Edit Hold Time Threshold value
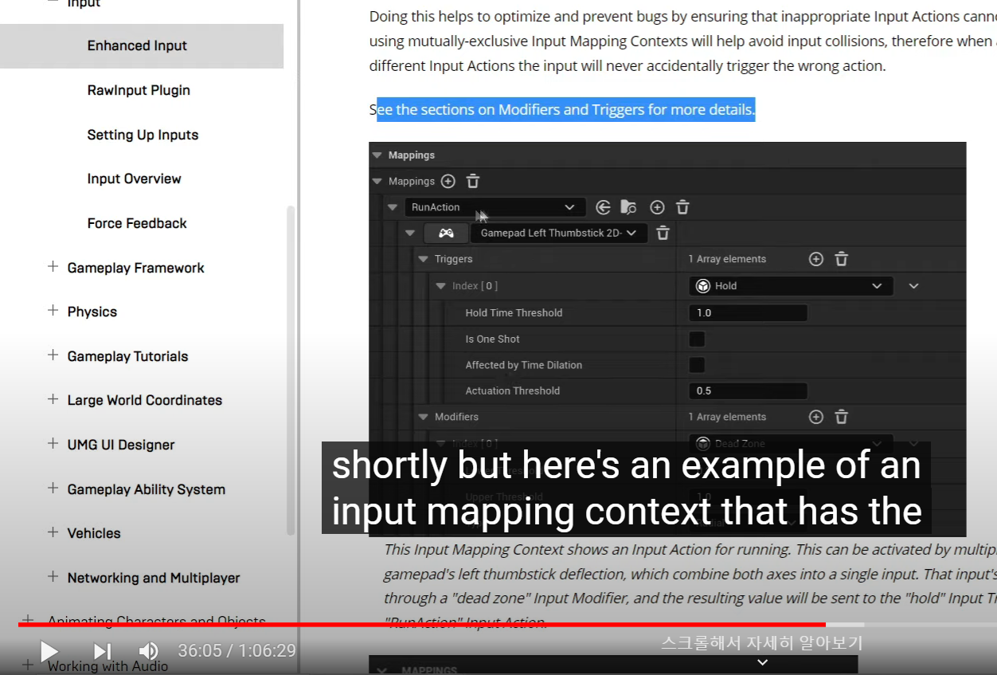Viewport: 997px width, 675px height. (x=748, y=312)
